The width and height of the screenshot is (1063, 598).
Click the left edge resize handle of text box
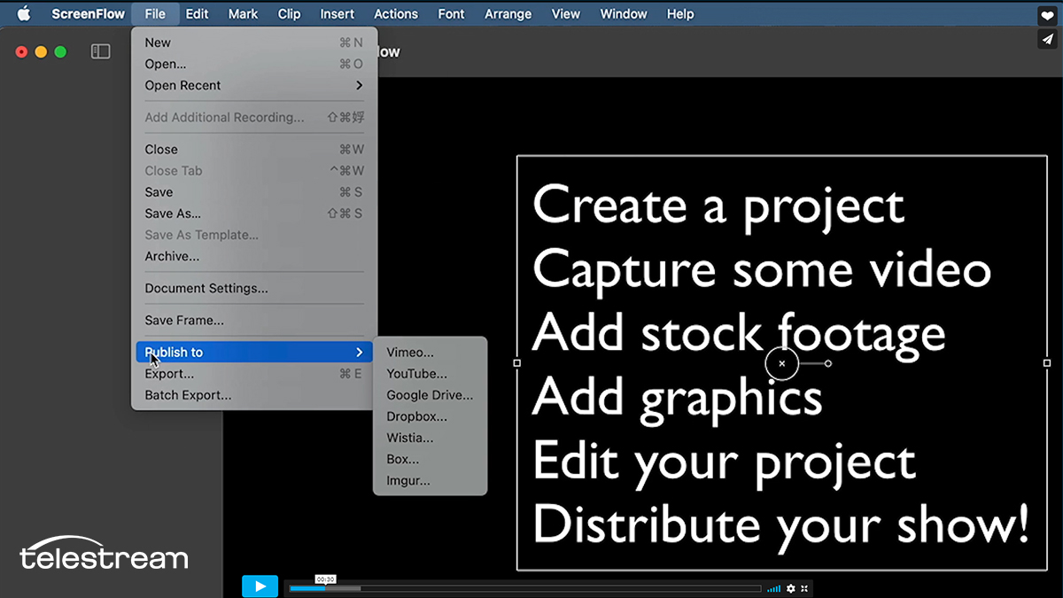pyautogui.click(x=517, y=363)
